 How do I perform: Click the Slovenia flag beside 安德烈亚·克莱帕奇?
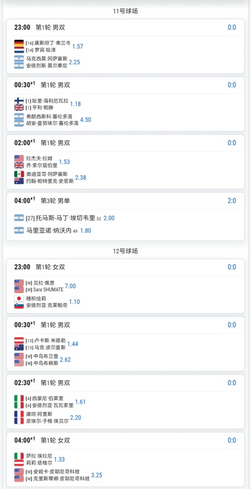pos(19,305)
